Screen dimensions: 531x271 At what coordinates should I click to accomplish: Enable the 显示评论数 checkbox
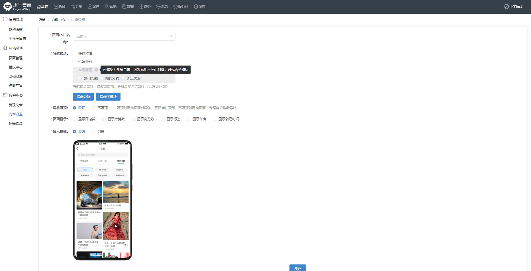[x=75, y=119]
